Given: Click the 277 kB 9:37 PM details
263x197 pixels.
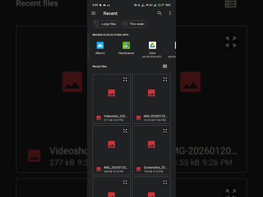Looking at the screenshot, I should pyautogui.click(x=113, y=120).
